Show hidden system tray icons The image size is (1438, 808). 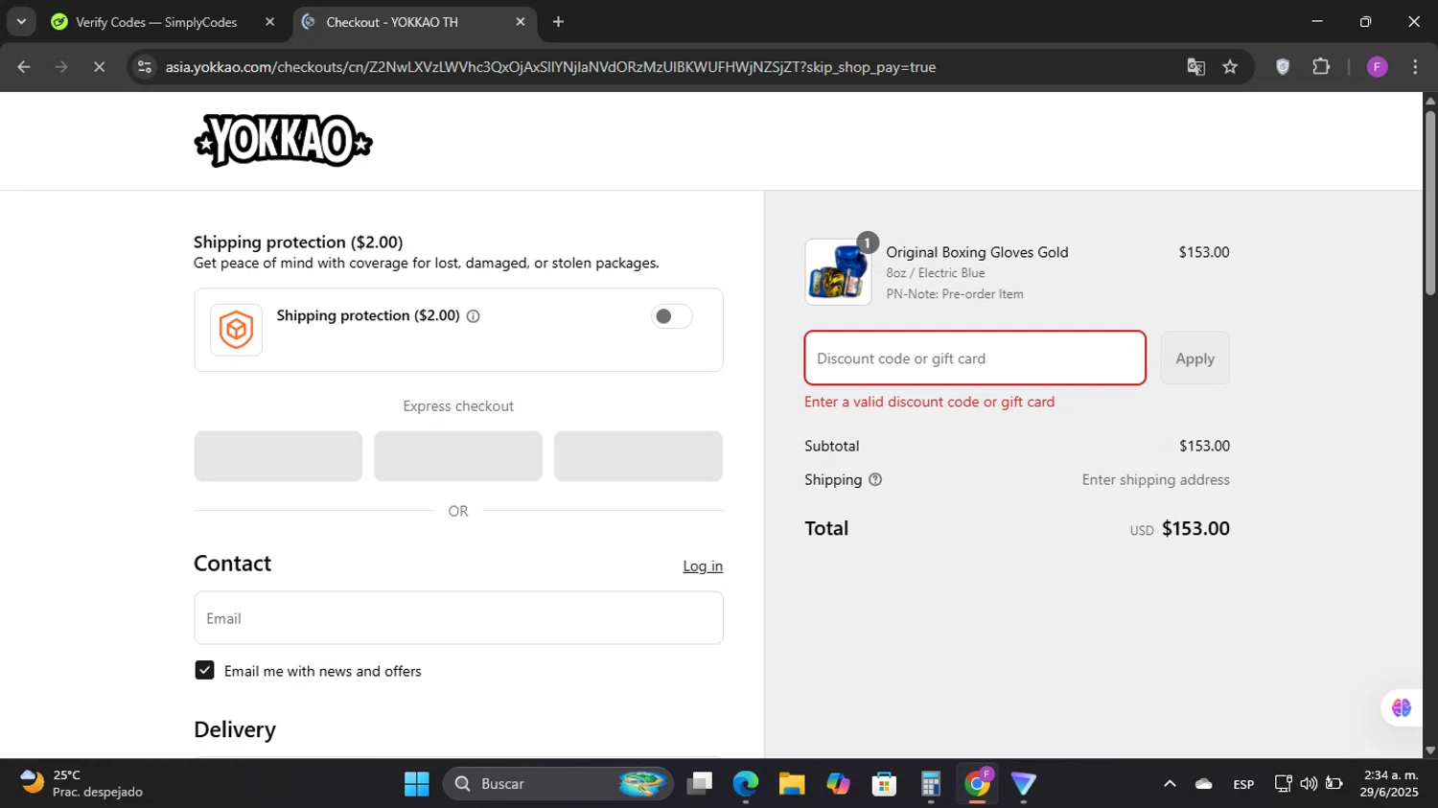(x=1170, y=784)
